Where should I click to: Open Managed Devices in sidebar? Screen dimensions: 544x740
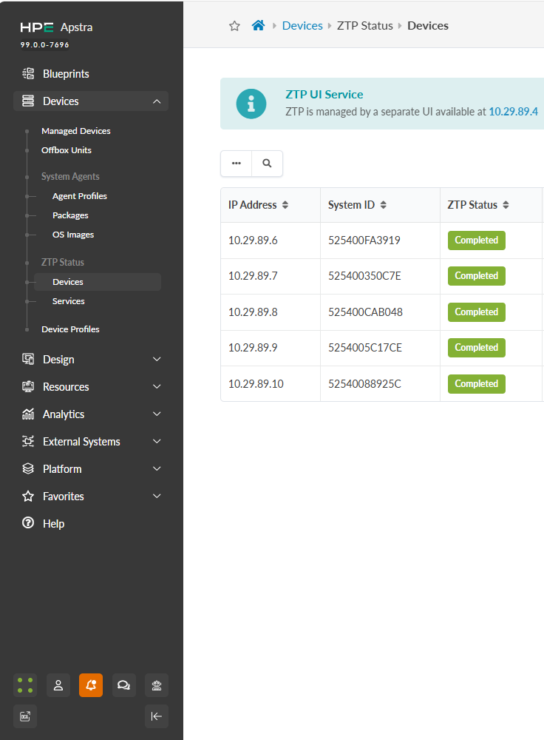point(76,131)
